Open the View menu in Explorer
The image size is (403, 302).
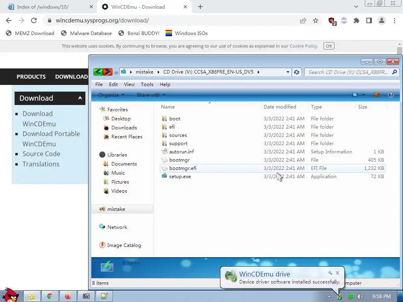tap(129, 85)
